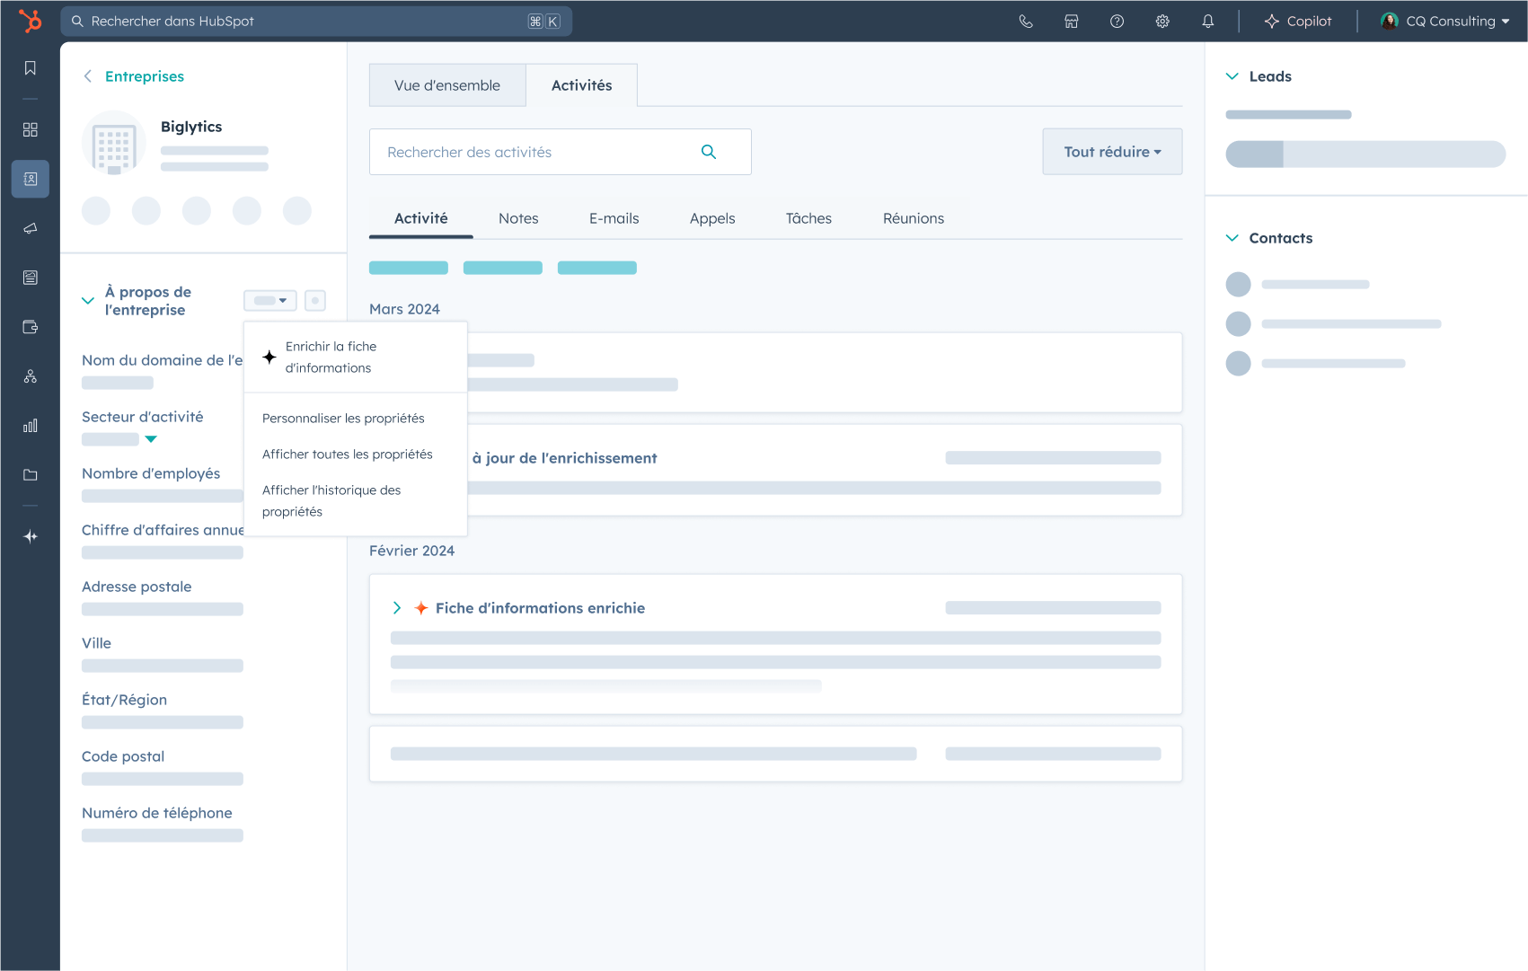Click the marketing megaphone sidebar icon

pyautogui.click(x=31, y=228)
